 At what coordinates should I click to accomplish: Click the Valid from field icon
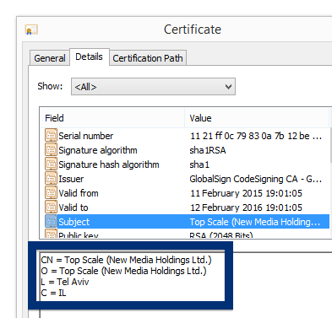tap(51, 193)
